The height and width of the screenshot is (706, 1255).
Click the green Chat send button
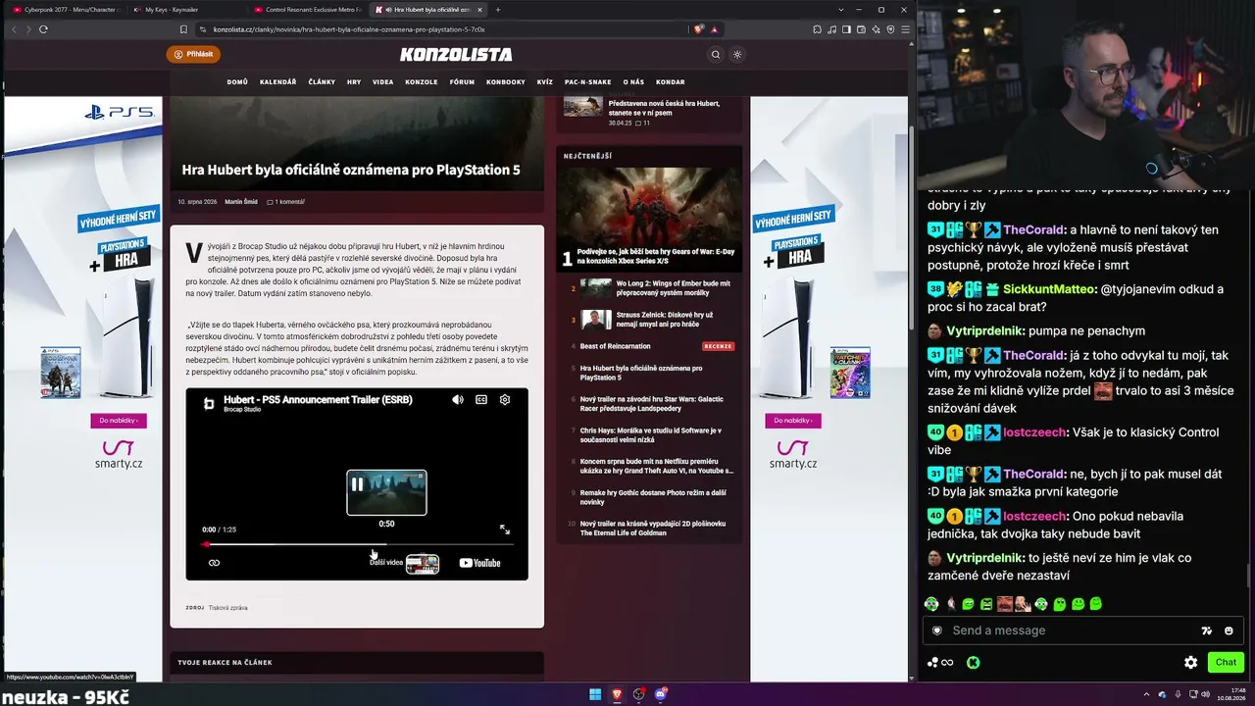coord(1226,662)
